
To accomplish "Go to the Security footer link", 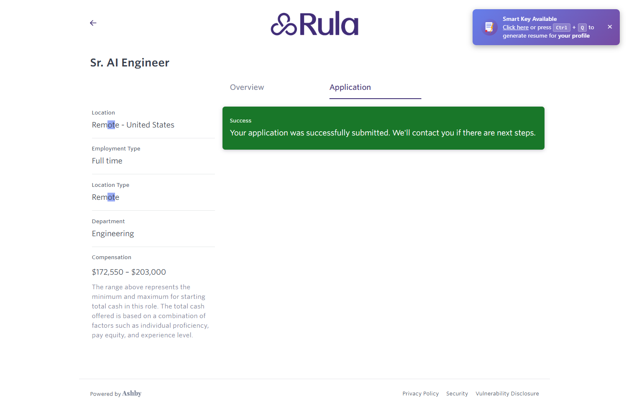I will tap(457, 394).
